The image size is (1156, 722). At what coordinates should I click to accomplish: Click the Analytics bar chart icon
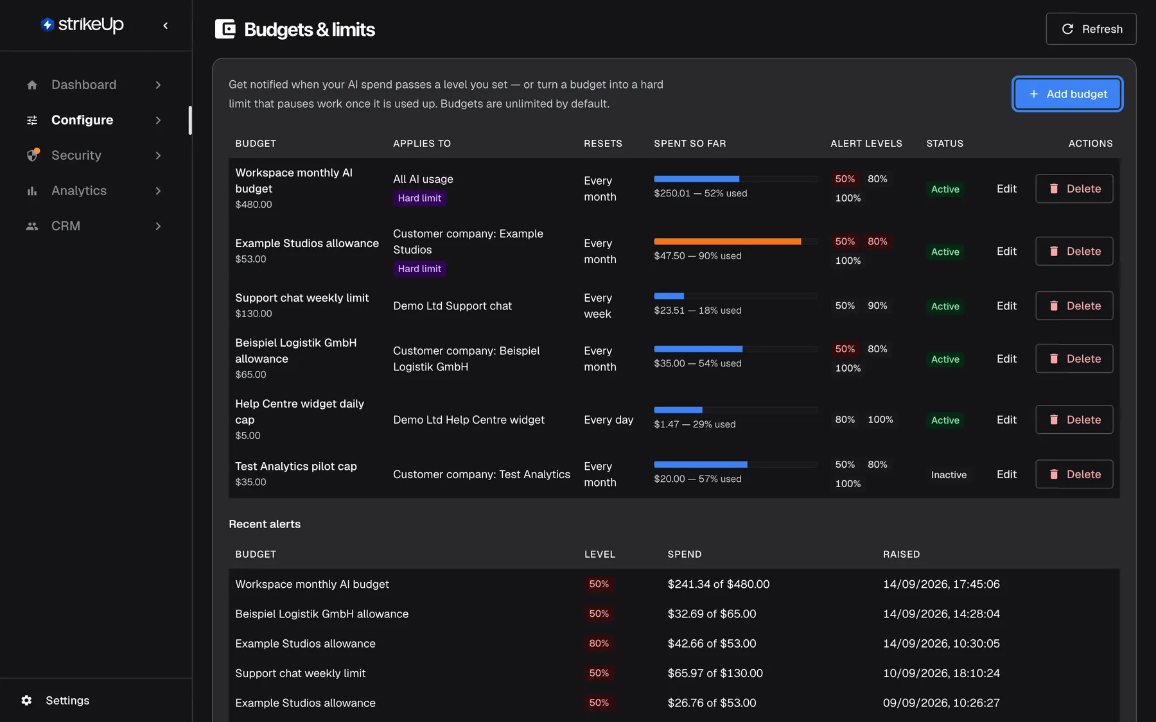click(x=32, y=191)
